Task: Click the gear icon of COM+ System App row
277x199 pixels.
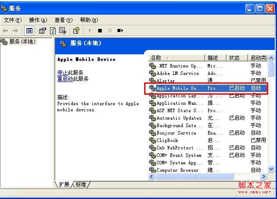Action: [152, 163]
